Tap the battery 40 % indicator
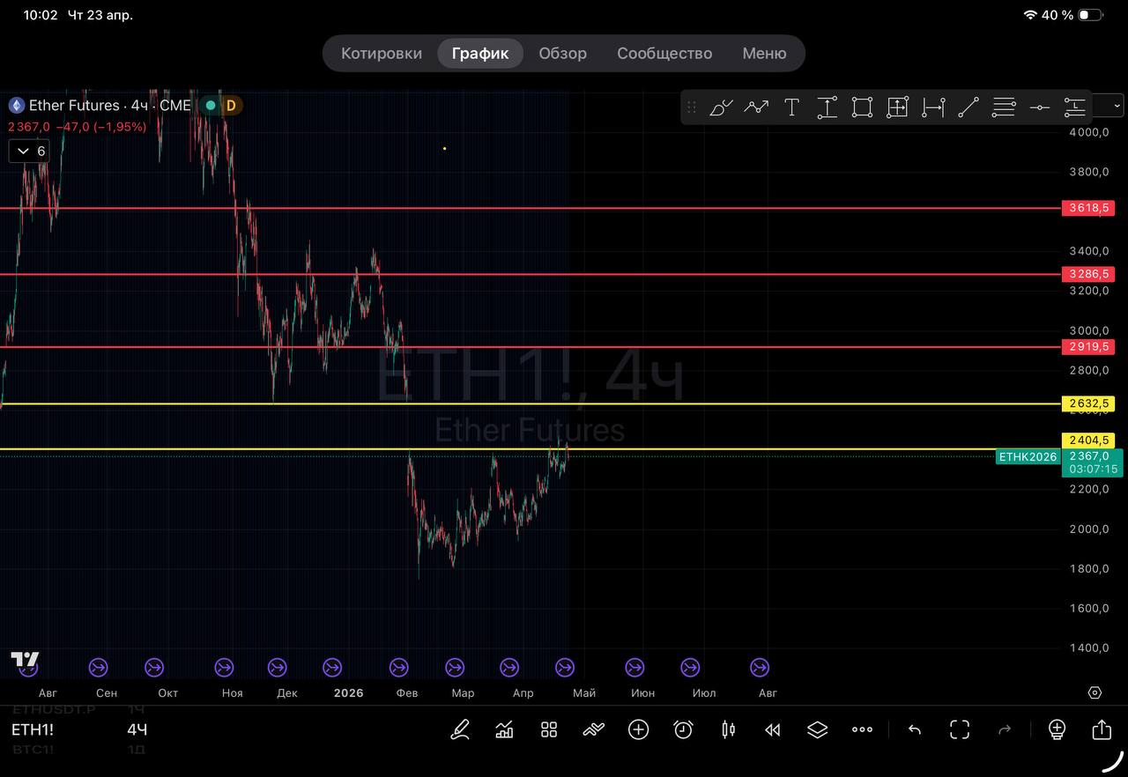This screenshot has height=777, width=1128. tap(1071, 15)
